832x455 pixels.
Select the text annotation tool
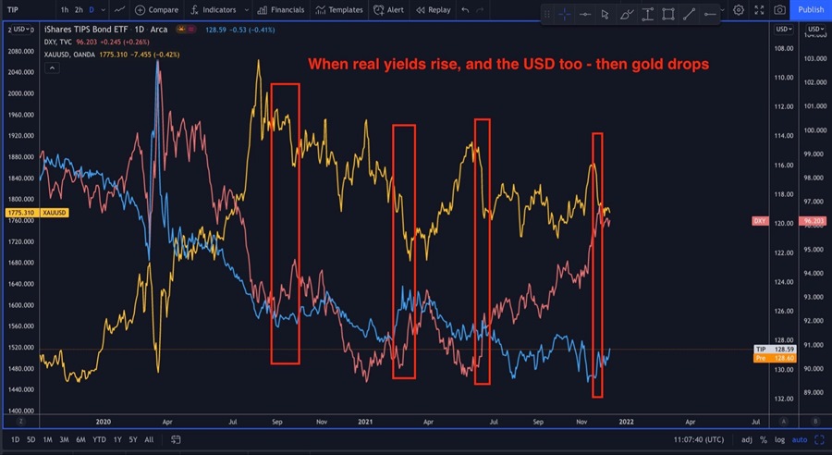[x=647, y=14]
